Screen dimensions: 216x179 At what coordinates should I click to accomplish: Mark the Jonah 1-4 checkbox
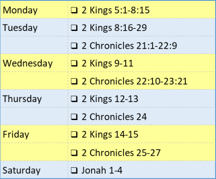[74, 170]
